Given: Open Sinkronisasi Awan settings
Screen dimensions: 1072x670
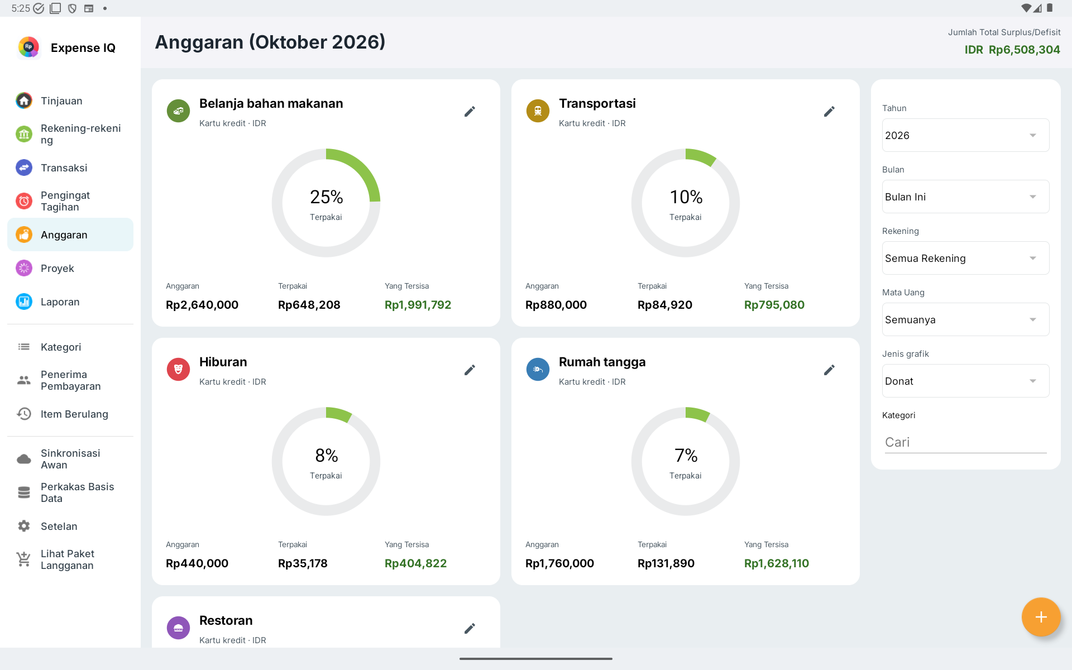Looking at the screenshot, I should [x=70, y=460].
